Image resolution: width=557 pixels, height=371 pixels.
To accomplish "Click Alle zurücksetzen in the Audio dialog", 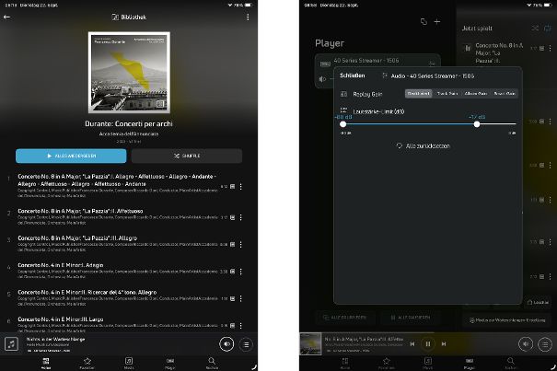I will (424, 145).
